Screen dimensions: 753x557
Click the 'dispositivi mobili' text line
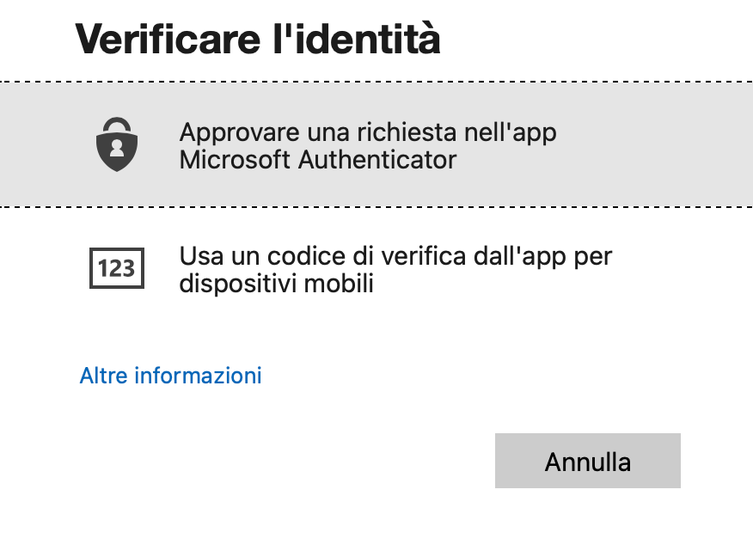(276, 284)
